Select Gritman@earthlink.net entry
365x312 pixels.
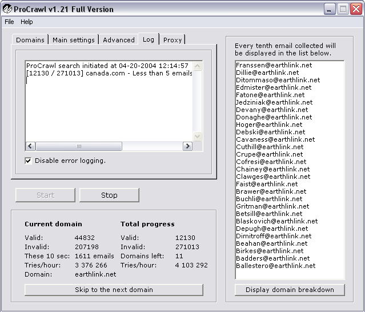tap(272, 206)
